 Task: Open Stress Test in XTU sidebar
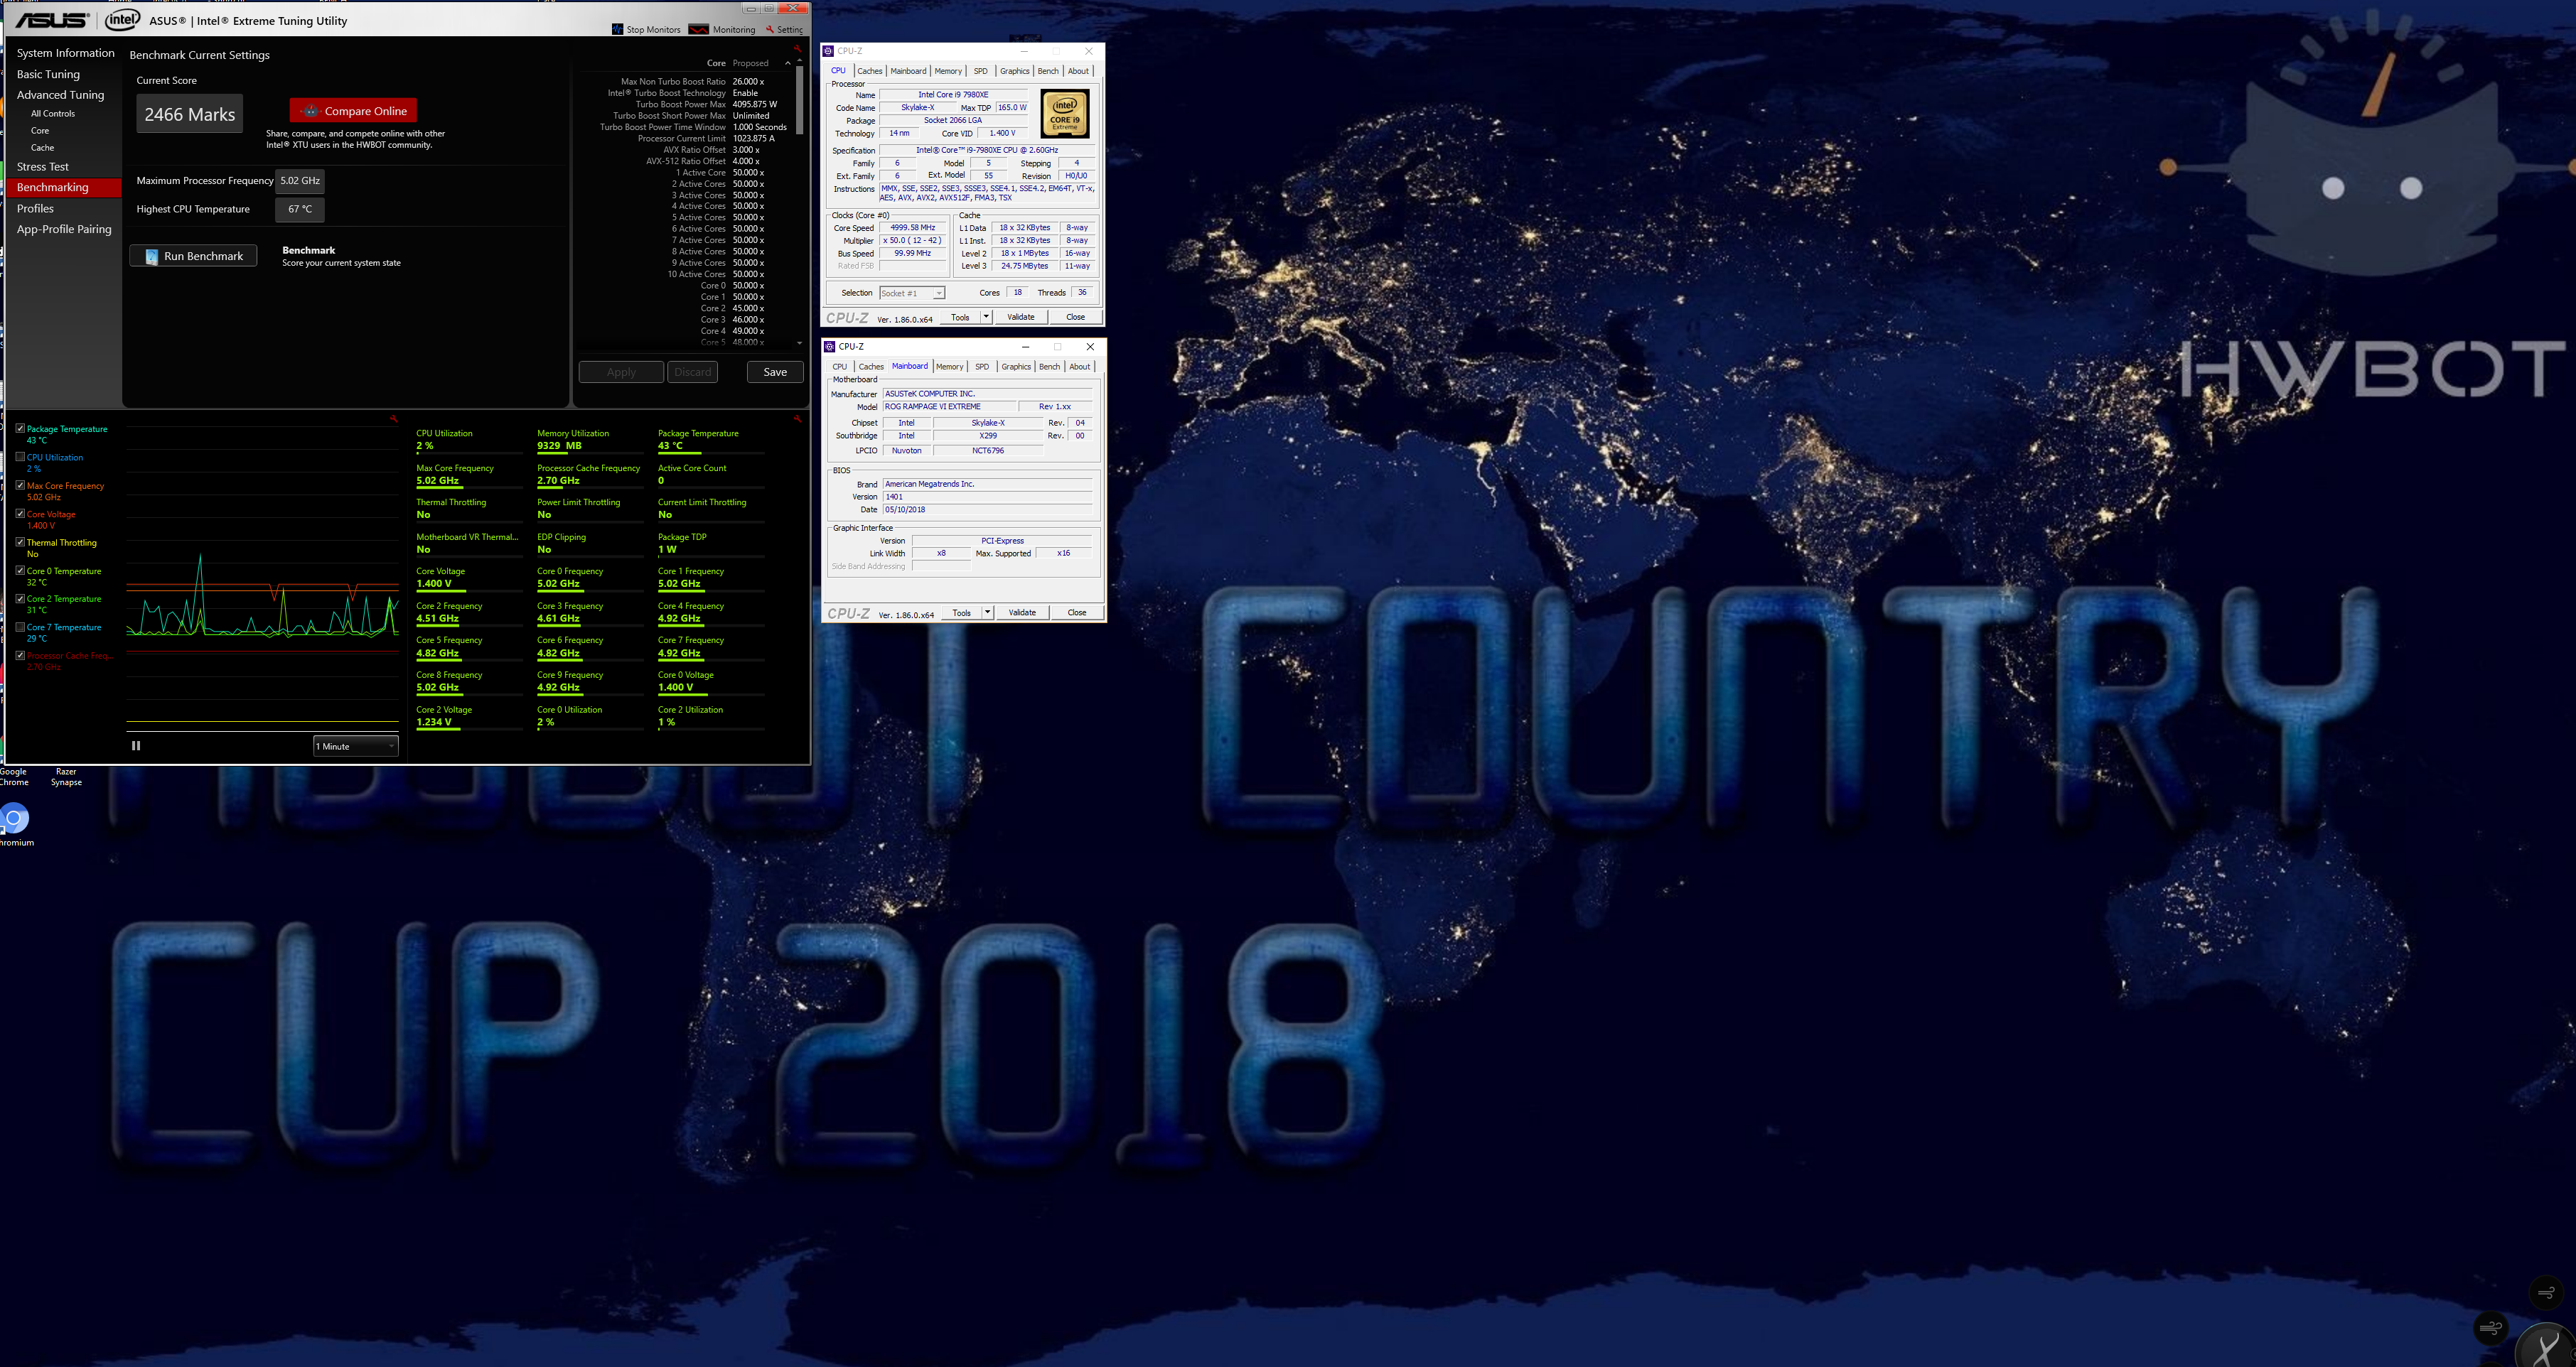[42, 167]
